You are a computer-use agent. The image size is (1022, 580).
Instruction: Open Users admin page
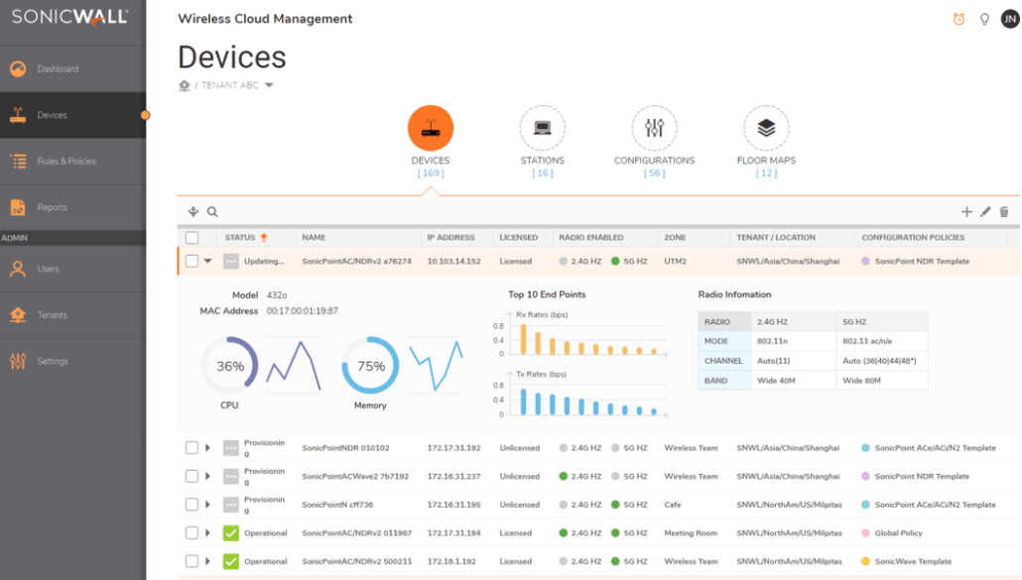[72, 269]
